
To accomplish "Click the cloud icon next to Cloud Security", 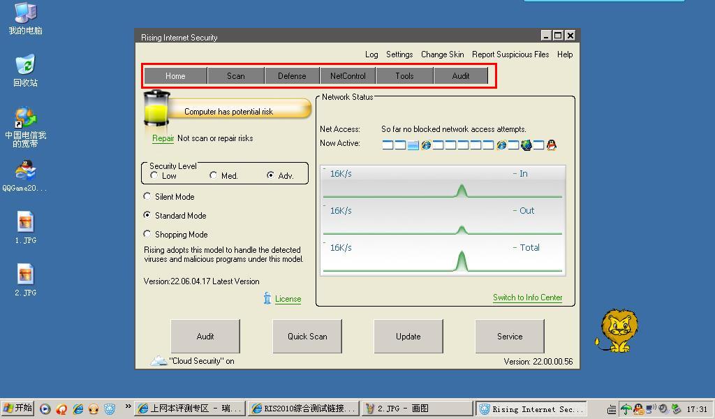I will coord(159,360).
